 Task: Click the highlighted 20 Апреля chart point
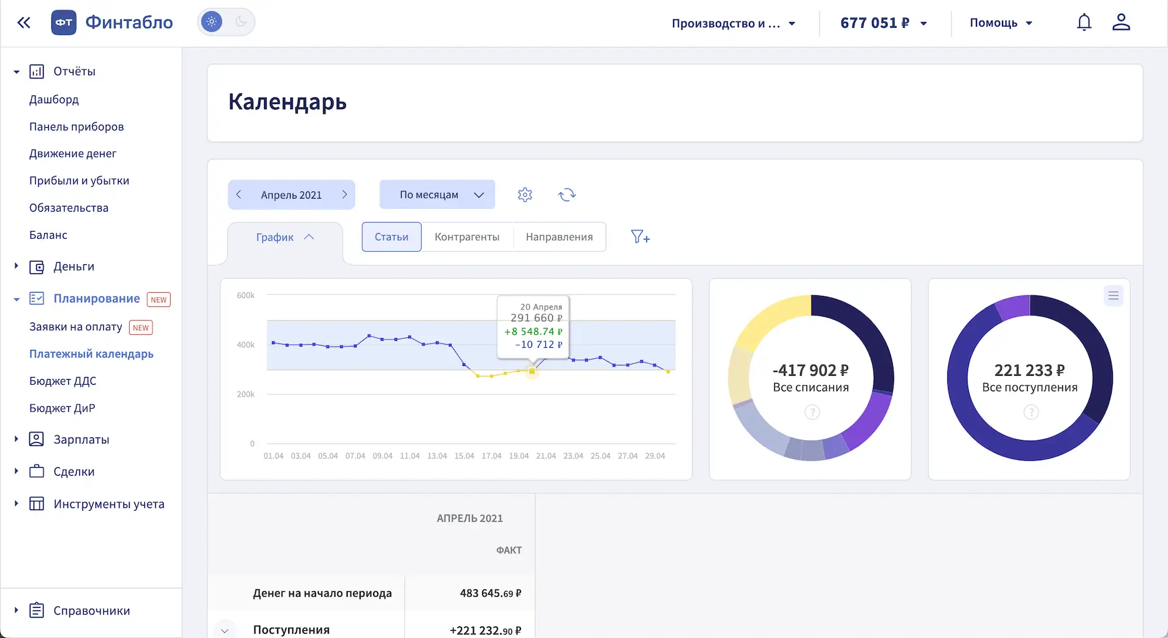coord(532,371)
